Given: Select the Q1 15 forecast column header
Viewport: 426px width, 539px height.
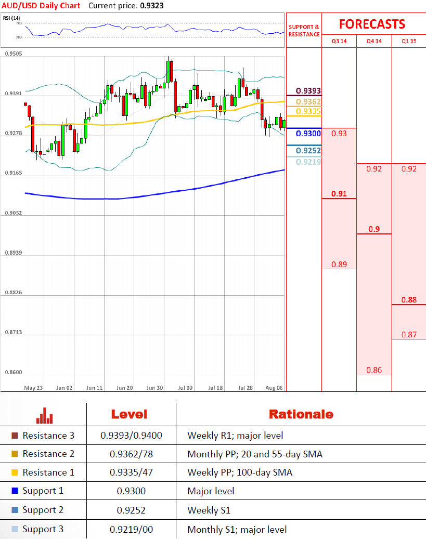Looking at the screenshot, I should 409,41.
